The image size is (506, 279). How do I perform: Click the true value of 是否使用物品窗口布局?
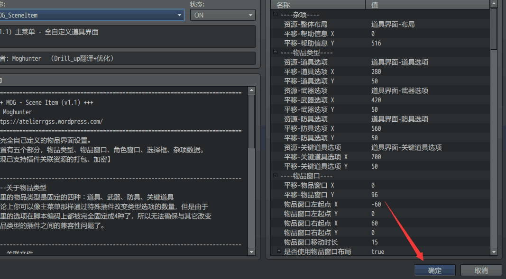[x=378, y=252]
